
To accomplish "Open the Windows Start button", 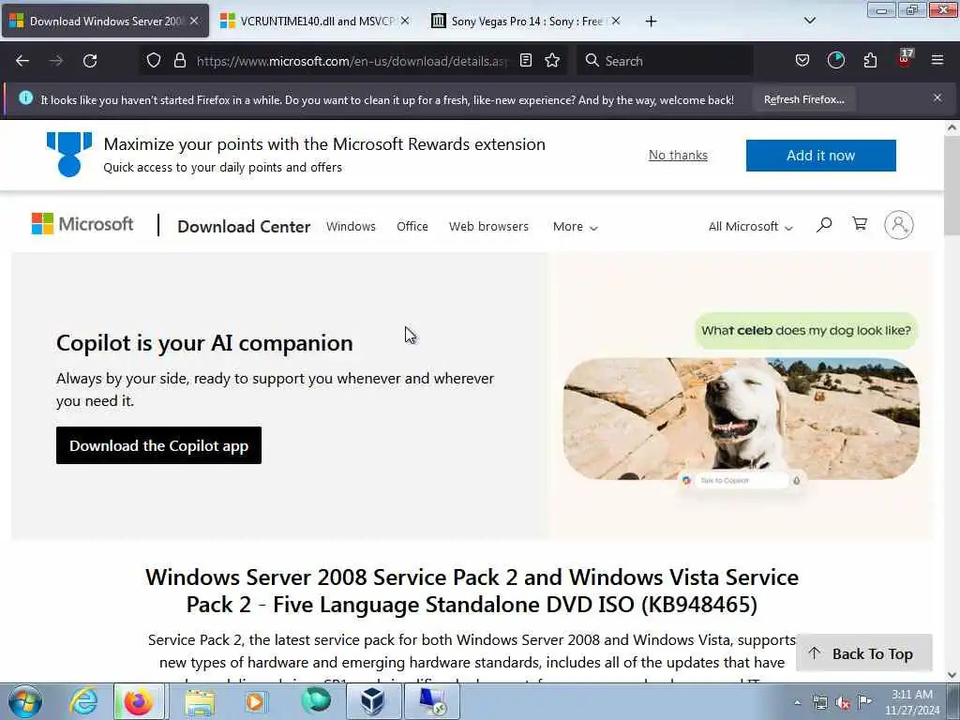I will (25, 701).
